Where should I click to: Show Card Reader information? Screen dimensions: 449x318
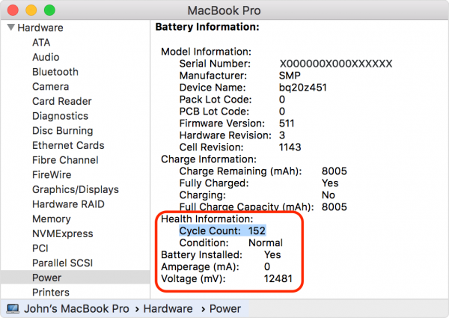point(61,101)
